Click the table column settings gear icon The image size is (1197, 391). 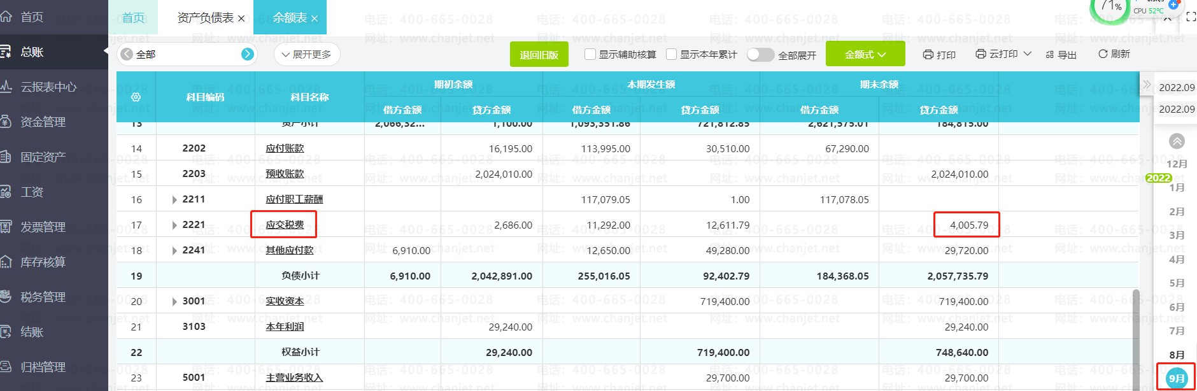pos(136,97)
